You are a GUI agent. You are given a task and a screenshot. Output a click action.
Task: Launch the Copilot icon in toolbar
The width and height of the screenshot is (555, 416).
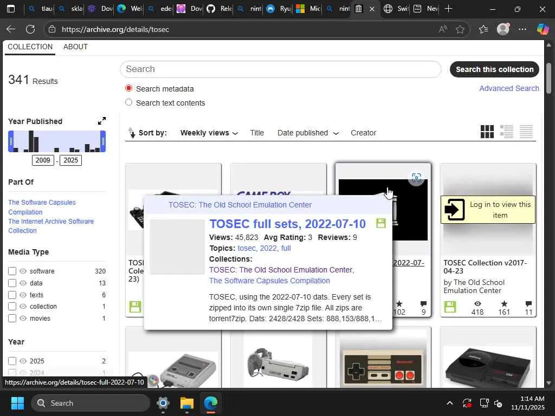543,29
